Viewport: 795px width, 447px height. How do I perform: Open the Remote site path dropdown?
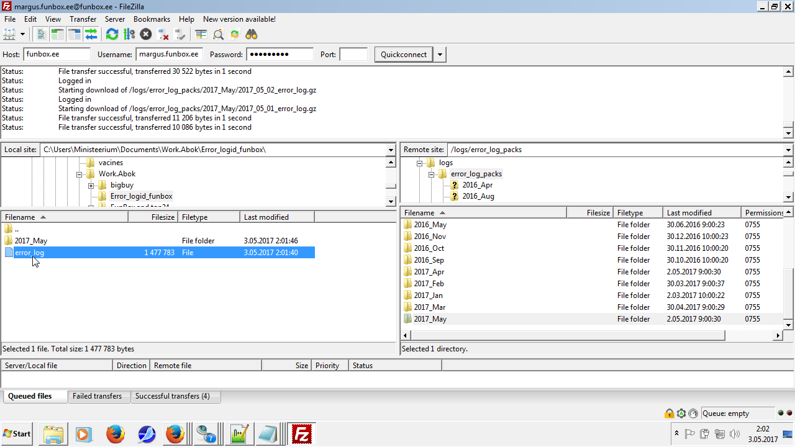pyautogui.click(x=788, y=150)
